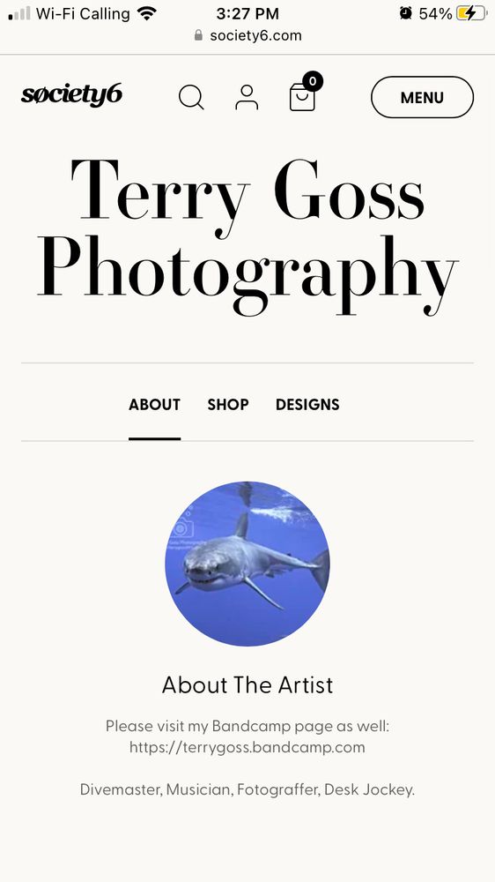Tap the cart item count badge
This screenshot has height=882, width=495.
pyautogui.click(x=313, y=81)
